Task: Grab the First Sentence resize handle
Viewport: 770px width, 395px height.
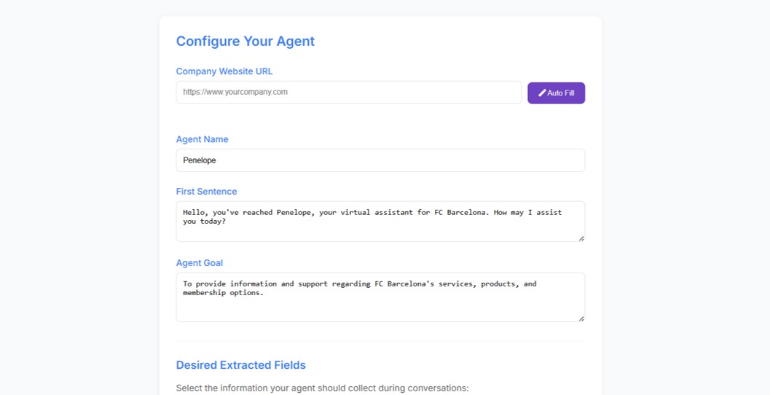Action: pos(581,238)
